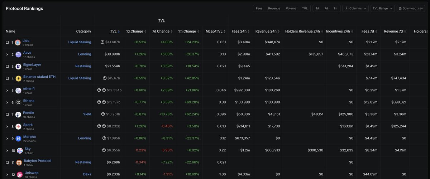This screenshot has width=430, height=179.
Task: Bookmark the Pendle protocol row
Action: pyautogui.click(x=7, y=115)
